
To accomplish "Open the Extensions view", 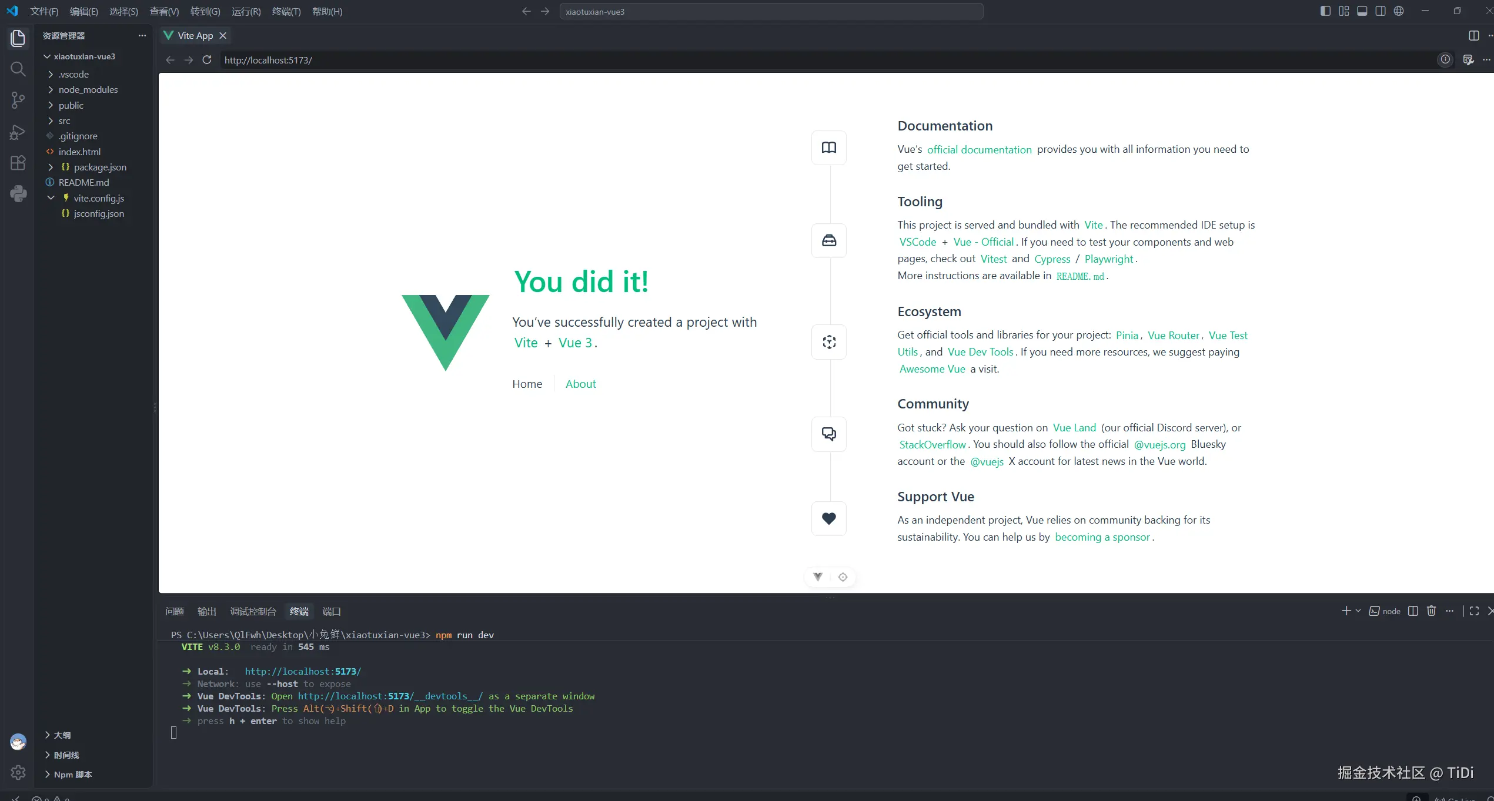I will (18, 163).
